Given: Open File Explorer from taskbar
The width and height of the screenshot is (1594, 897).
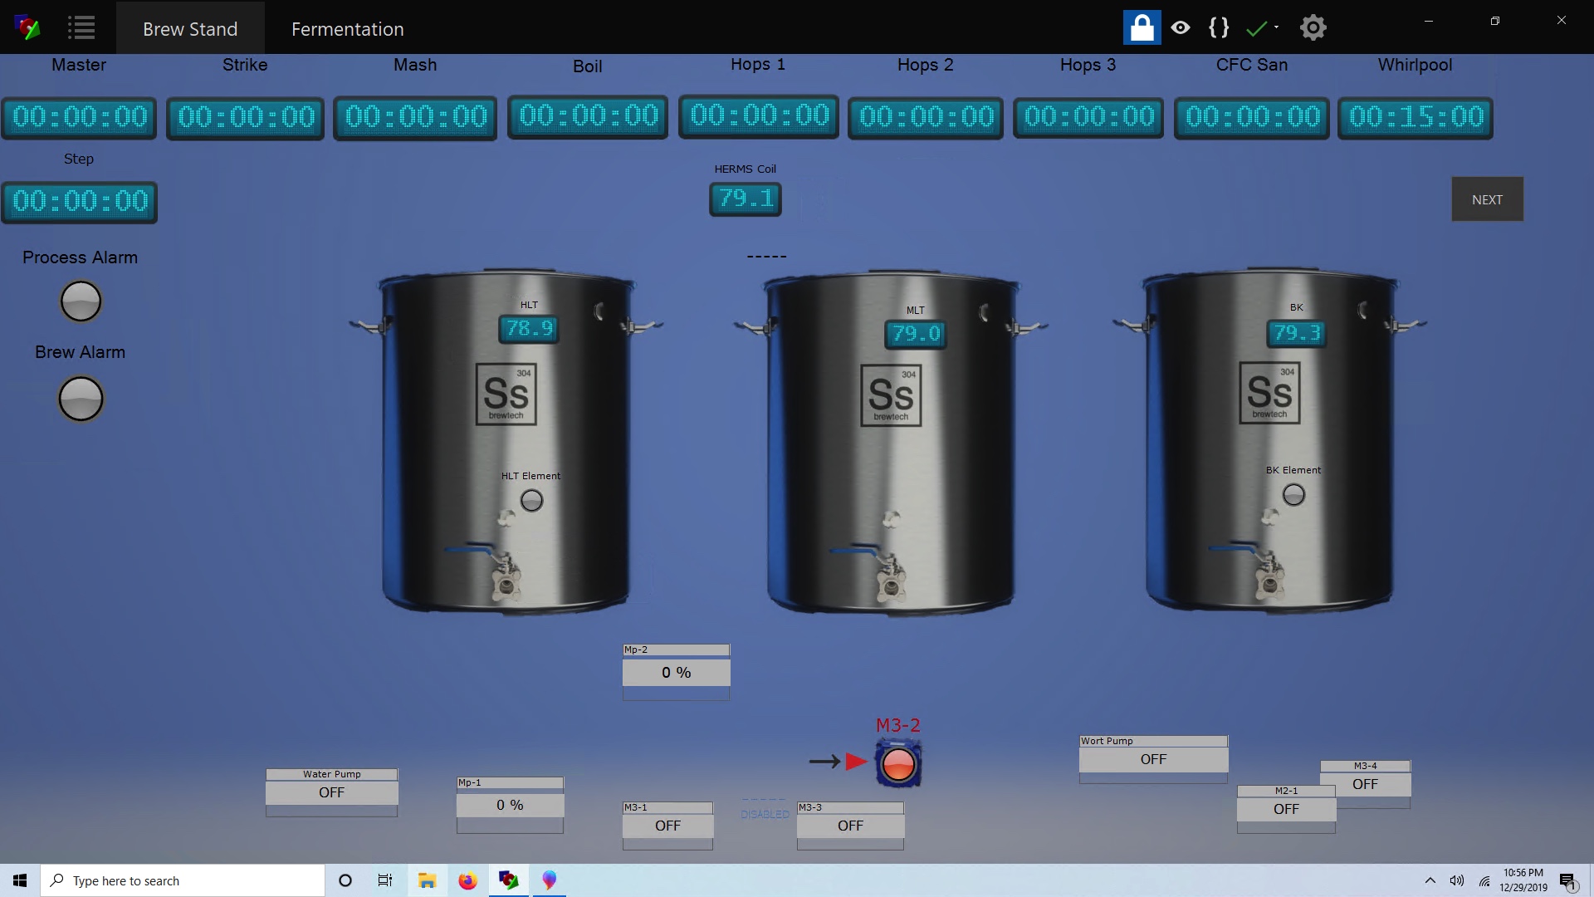Looking at the screenshot, I should (x=428, y=880).
